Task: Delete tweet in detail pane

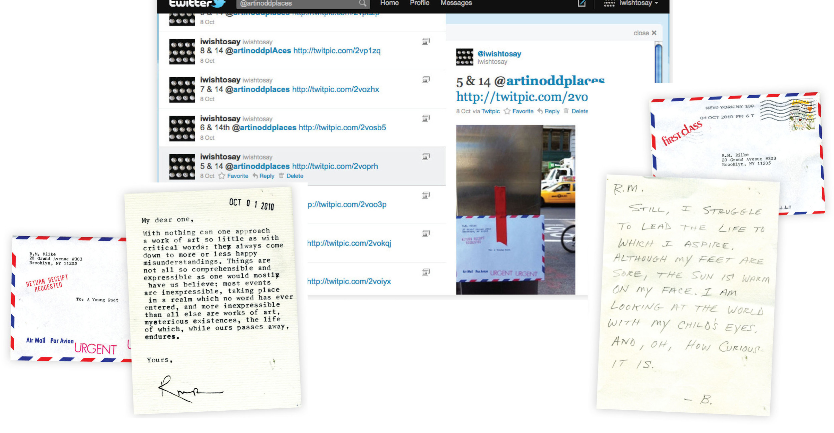Action: [x=580, y=112]
